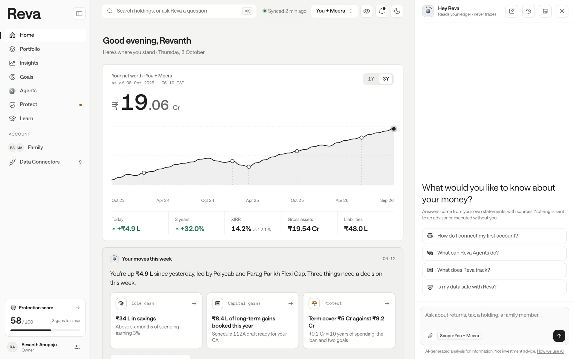Select Home in sidebar
The image size is (574, 359).
45,35
